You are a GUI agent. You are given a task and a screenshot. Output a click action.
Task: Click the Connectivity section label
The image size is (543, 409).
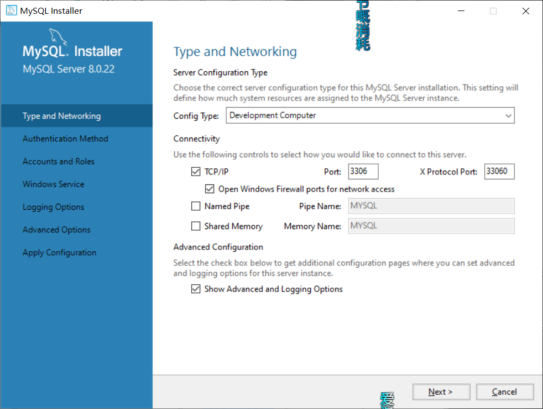click(x=196, y=139)
